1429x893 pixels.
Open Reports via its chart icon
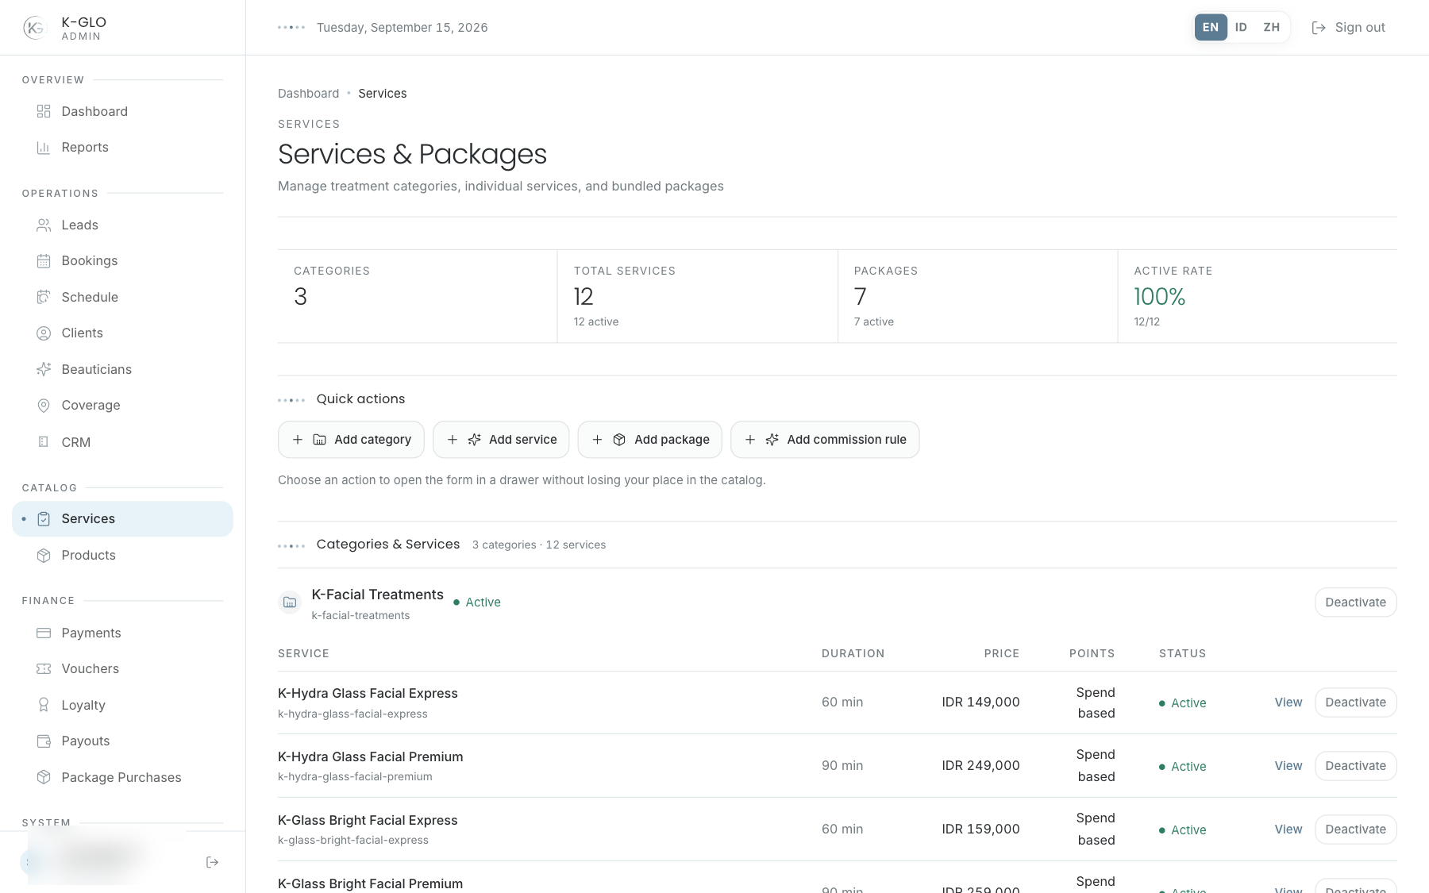44,148
